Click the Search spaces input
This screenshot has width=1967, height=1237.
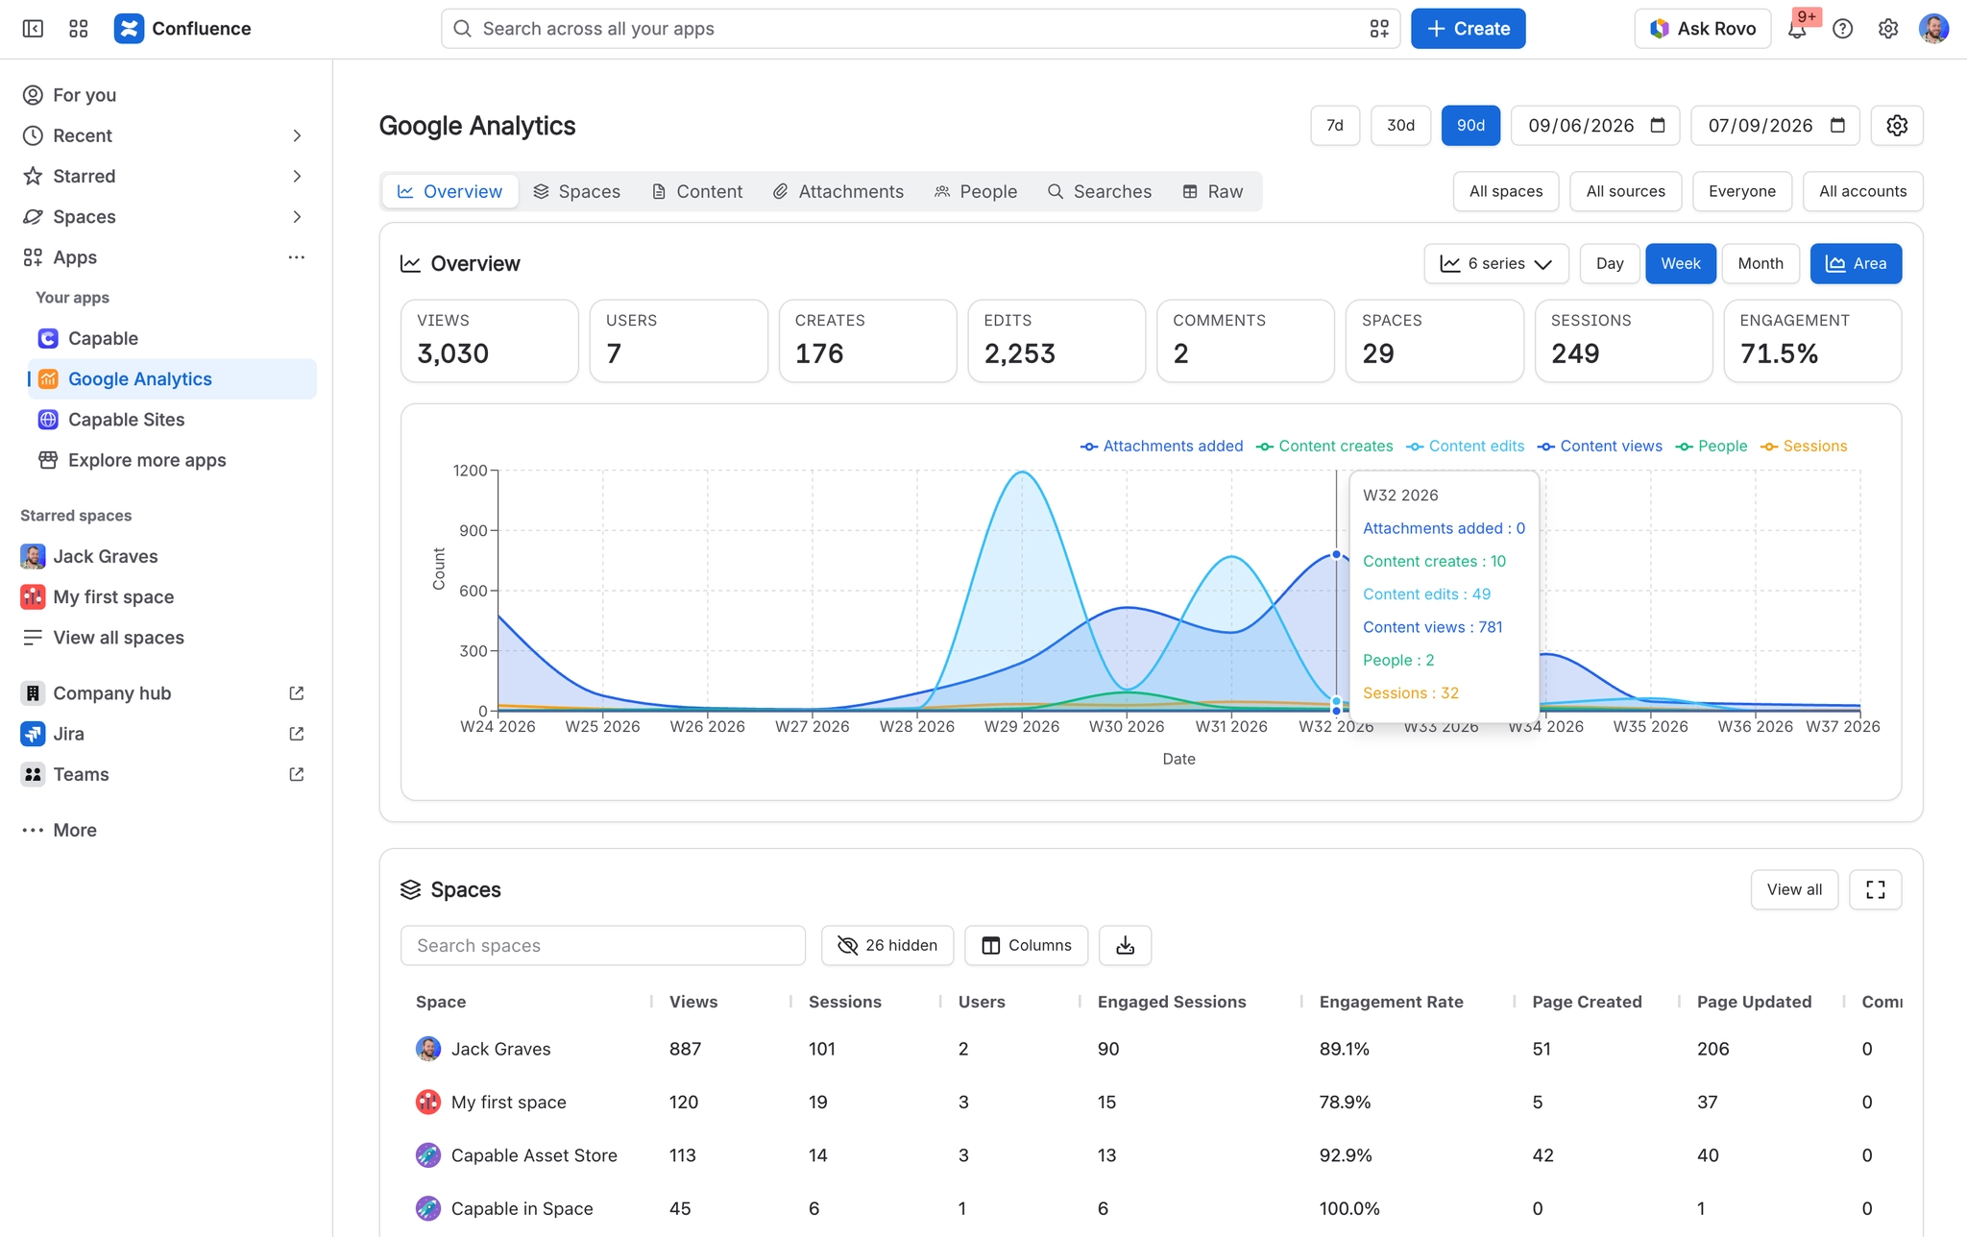tap(603, 946)
